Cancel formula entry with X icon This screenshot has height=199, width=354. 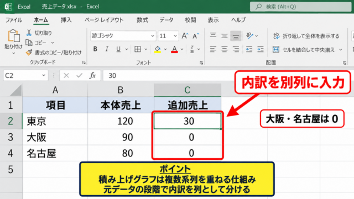[x=66, y=75]
